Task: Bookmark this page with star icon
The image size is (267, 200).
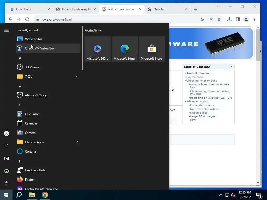Action: coord(219,19)
